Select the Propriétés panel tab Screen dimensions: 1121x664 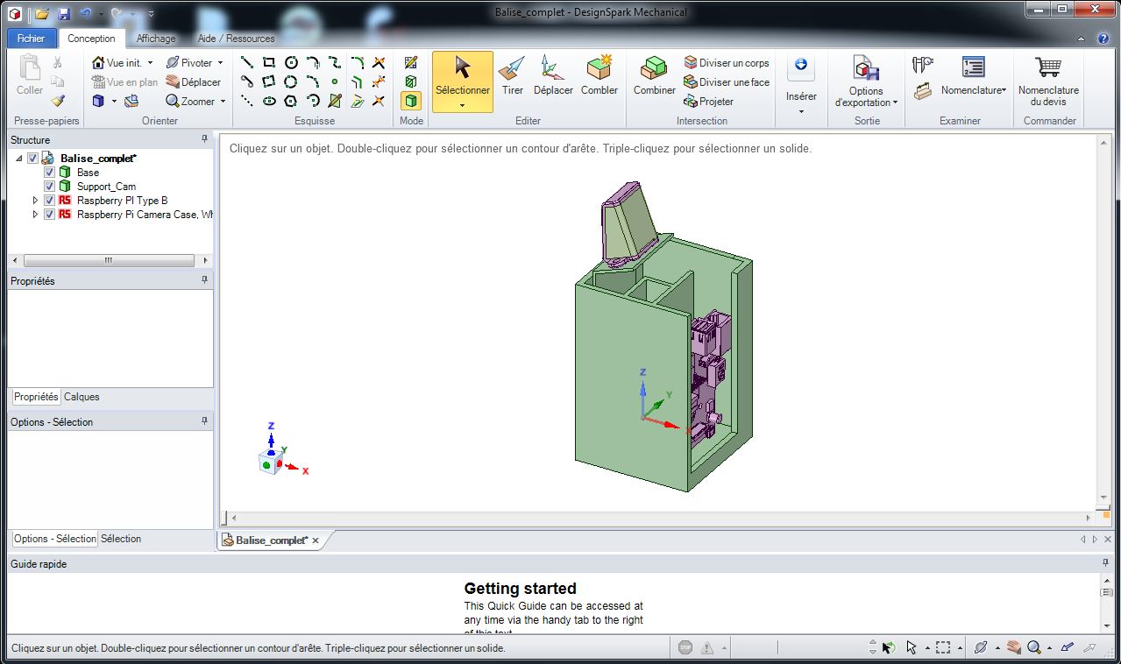pyautogui.click(x=36, y=397)
